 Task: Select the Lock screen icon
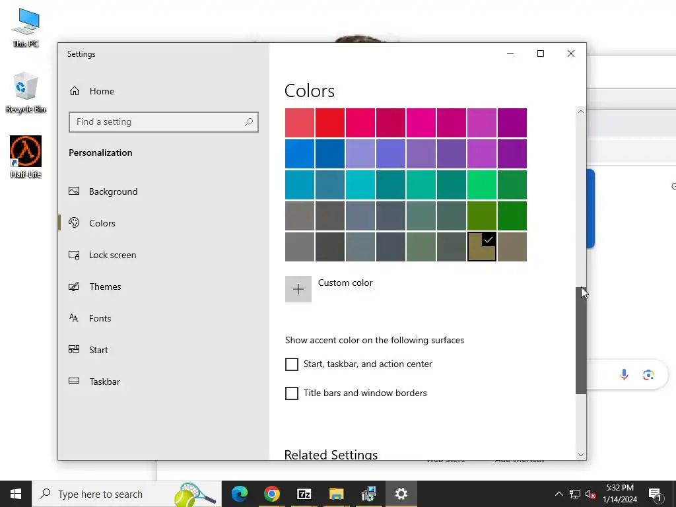pos(74,255)
